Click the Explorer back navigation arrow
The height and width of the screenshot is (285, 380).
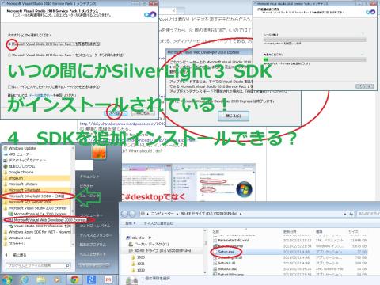pos(125,214)
